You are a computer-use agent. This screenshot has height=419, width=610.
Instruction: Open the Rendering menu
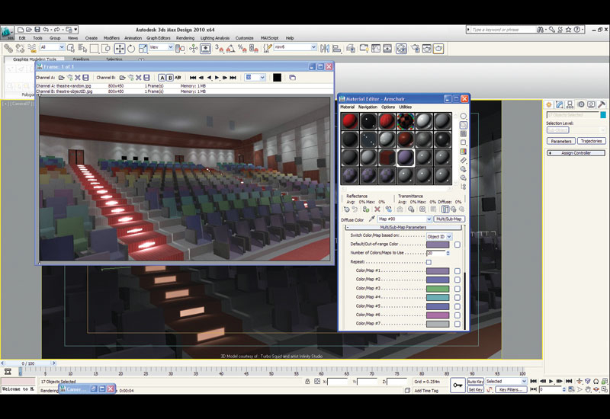pyautogui.click(x=185, y=38)
